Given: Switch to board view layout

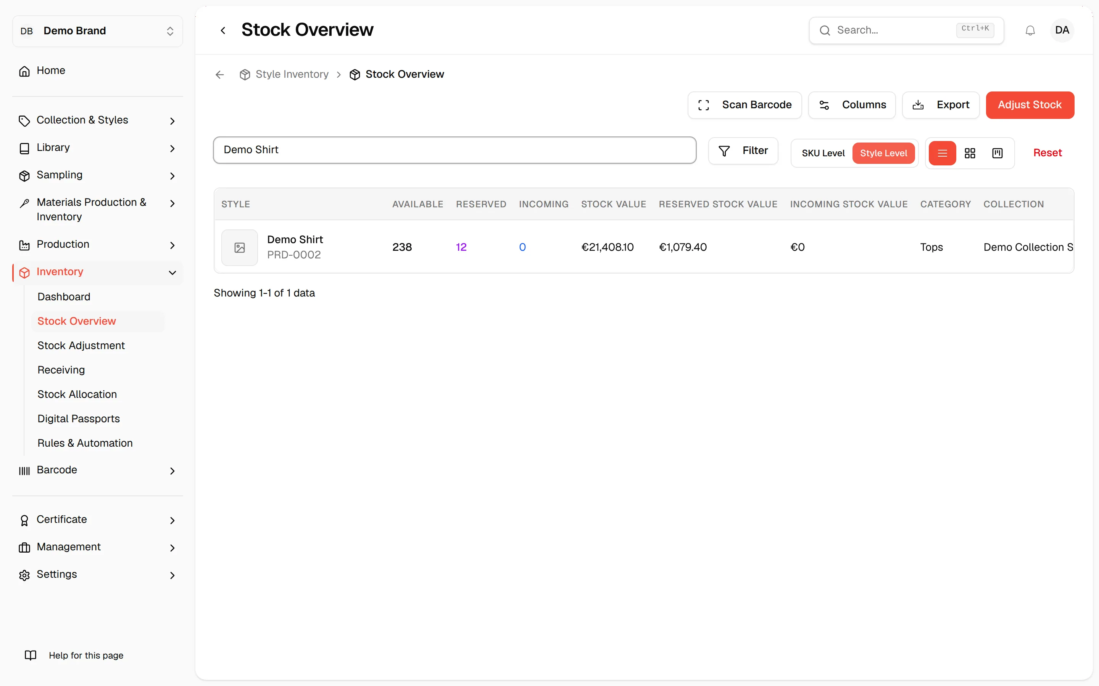Looking at the screenshot, I should click(997, 153).
